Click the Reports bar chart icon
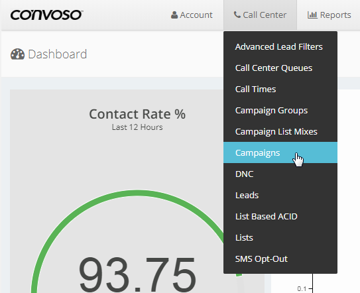Image resolution: width=360 pixels, height=293 pixels. 312,15
